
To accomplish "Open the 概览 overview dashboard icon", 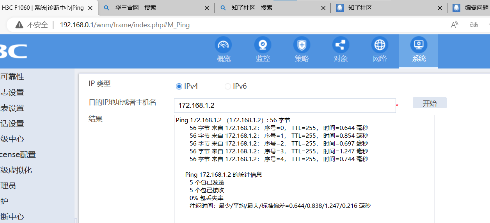I will tap(223, 45).
